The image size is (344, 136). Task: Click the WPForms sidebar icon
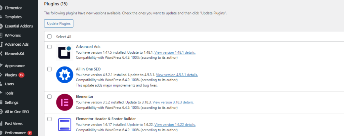point(1,35)
